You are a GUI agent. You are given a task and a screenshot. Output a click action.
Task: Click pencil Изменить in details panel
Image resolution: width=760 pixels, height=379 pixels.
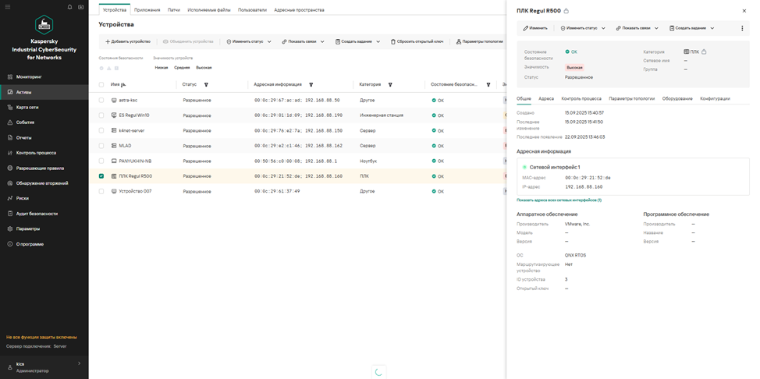tap(535, 28)
